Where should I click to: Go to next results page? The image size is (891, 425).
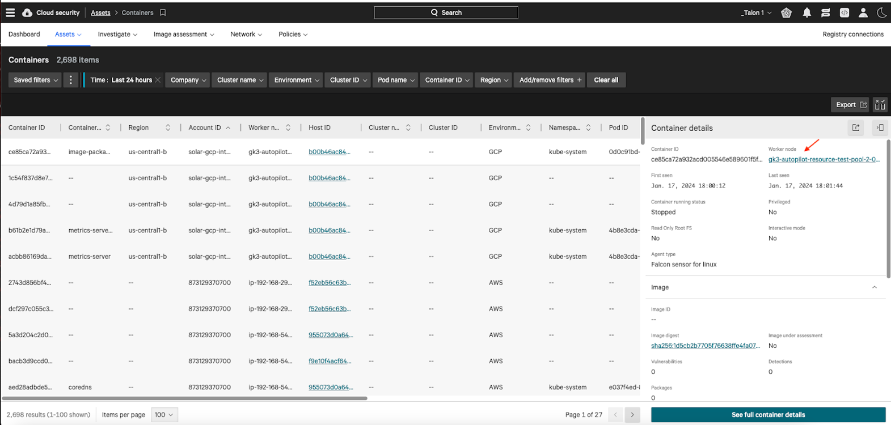[632, 415]
